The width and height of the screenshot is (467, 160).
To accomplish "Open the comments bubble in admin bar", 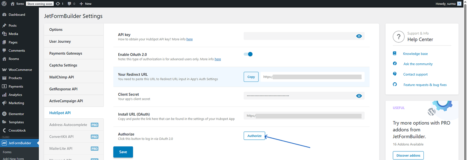I will (71, 3).
